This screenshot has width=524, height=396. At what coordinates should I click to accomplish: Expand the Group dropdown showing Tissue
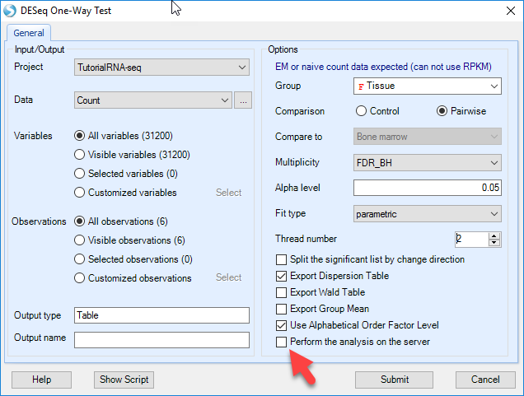point(428,86)
